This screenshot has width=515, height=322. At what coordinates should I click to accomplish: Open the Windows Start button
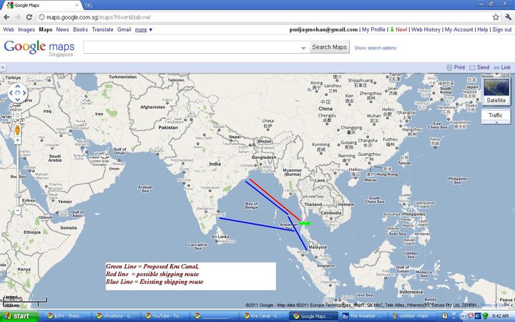[19, 316]
